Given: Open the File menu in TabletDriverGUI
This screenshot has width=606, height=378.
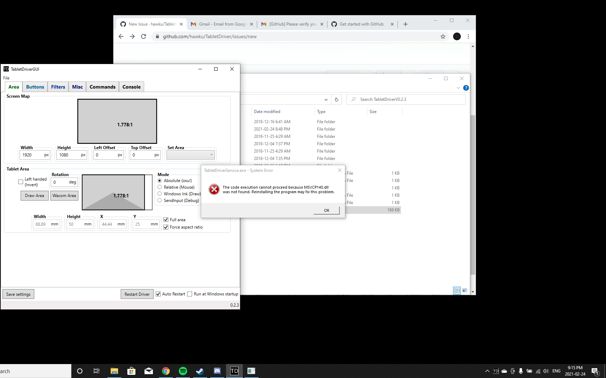Looking at the screenshot, I should pyautogui.click(x=6, y=78).
